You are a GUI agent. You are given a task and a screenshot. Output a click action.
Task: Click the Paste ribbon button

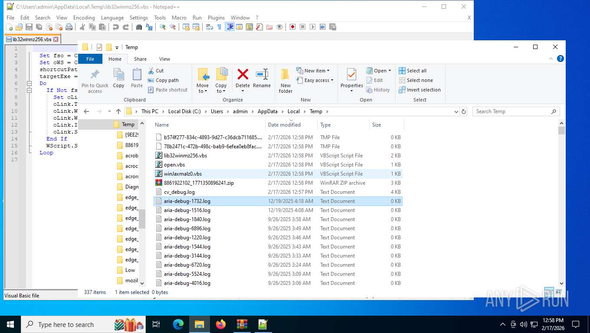click(x=137, y=78)
